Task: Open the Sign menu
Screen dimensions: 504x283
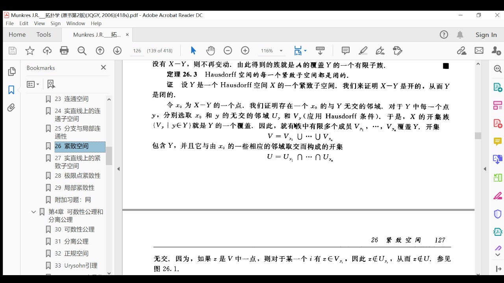Action: (x=56, y=24)
